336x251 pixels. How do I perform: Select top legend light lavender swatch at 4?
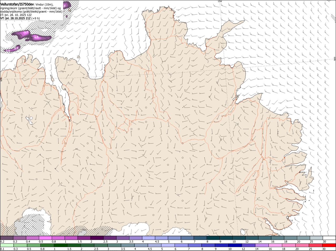[148, 238]
